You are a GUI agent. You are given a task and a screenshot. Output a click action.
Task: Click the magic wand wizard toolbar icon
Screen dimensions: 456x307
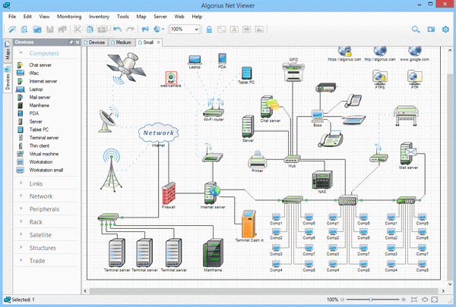(12, 30)
